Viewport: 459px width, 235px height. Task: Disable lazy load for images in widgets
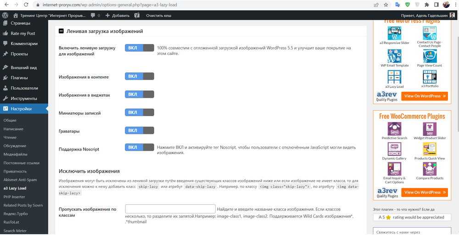(139, 94)
